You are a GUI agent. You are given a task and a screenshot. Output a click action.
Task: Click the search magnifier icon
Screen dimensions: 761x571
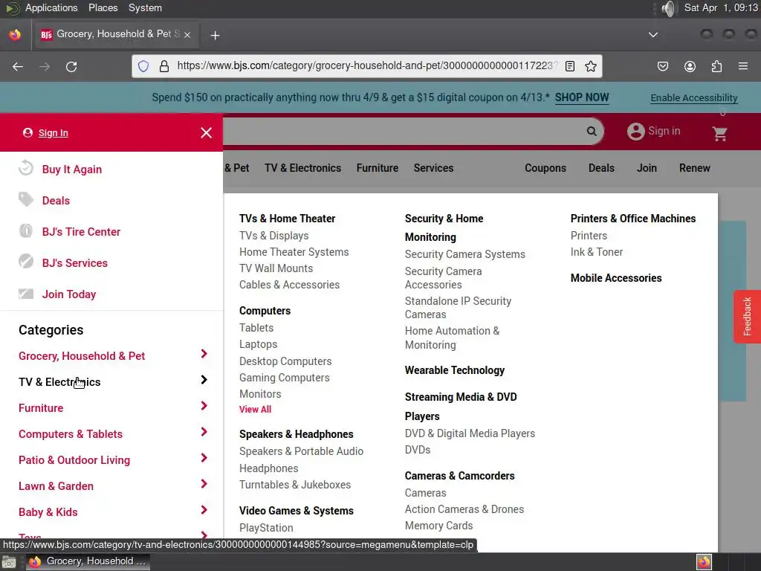[x=591, y=131]
